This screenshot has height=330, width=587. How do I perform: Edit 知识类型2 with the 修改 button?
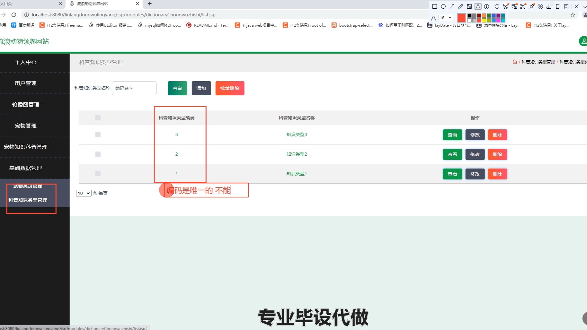(x=475, y=154)
